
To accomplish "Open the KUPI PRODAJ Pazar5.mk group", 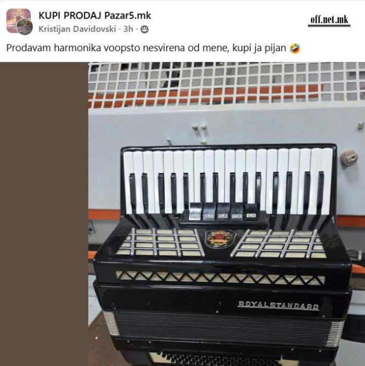I will [x=94, y=15].
